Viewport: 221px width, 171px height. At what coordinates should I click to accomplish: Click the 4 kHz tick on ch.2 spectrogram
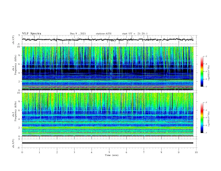click(x=19, y=119)
